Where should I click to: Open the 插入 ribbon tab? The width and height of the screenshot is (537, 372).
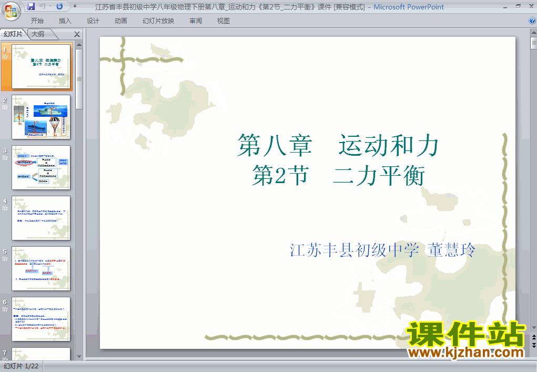[65, 21]
